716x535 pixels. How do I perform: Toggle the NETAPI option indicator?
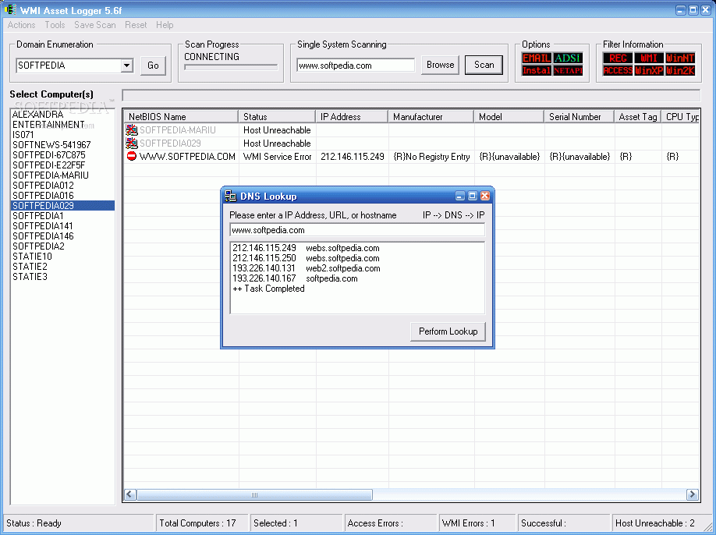pyautogui.click(x=568, y=70)
